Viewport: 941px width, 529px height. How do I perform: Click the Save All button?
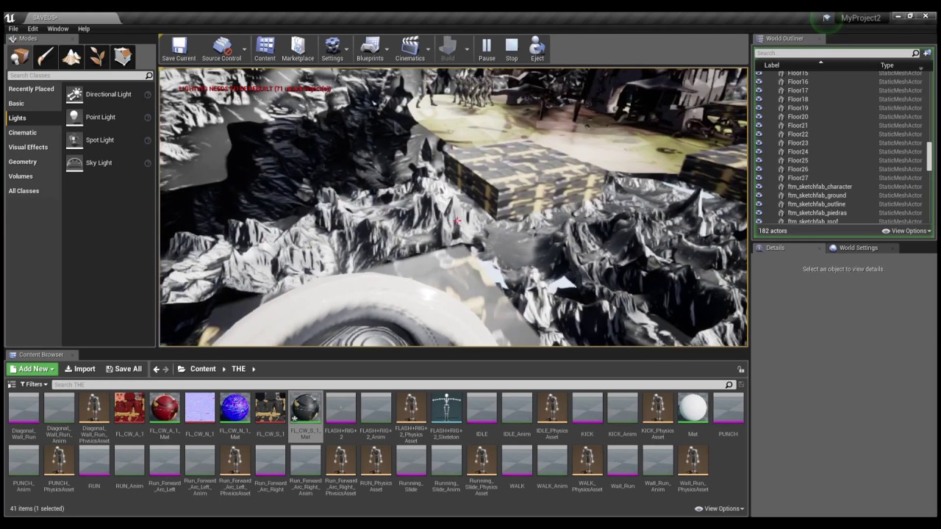point(124,369)
